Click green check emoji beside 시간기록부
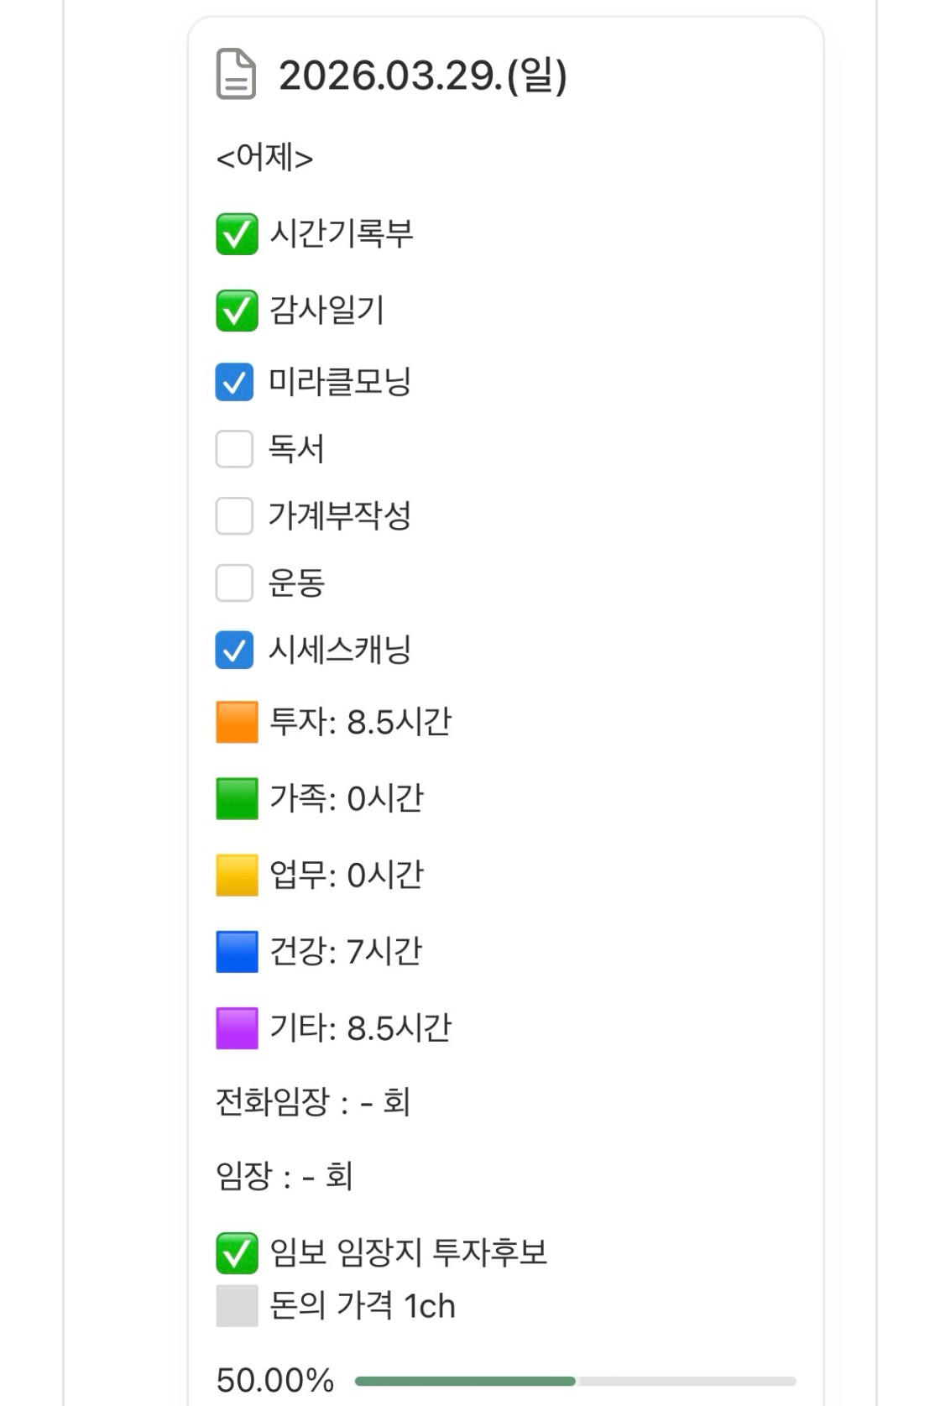Image resolution: width=940 pixels, height=1406 pixels. tap(237, 234)
